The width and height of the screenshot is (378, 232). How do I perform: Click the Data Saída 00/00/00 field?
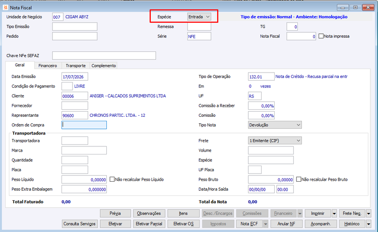click(261, 189)
